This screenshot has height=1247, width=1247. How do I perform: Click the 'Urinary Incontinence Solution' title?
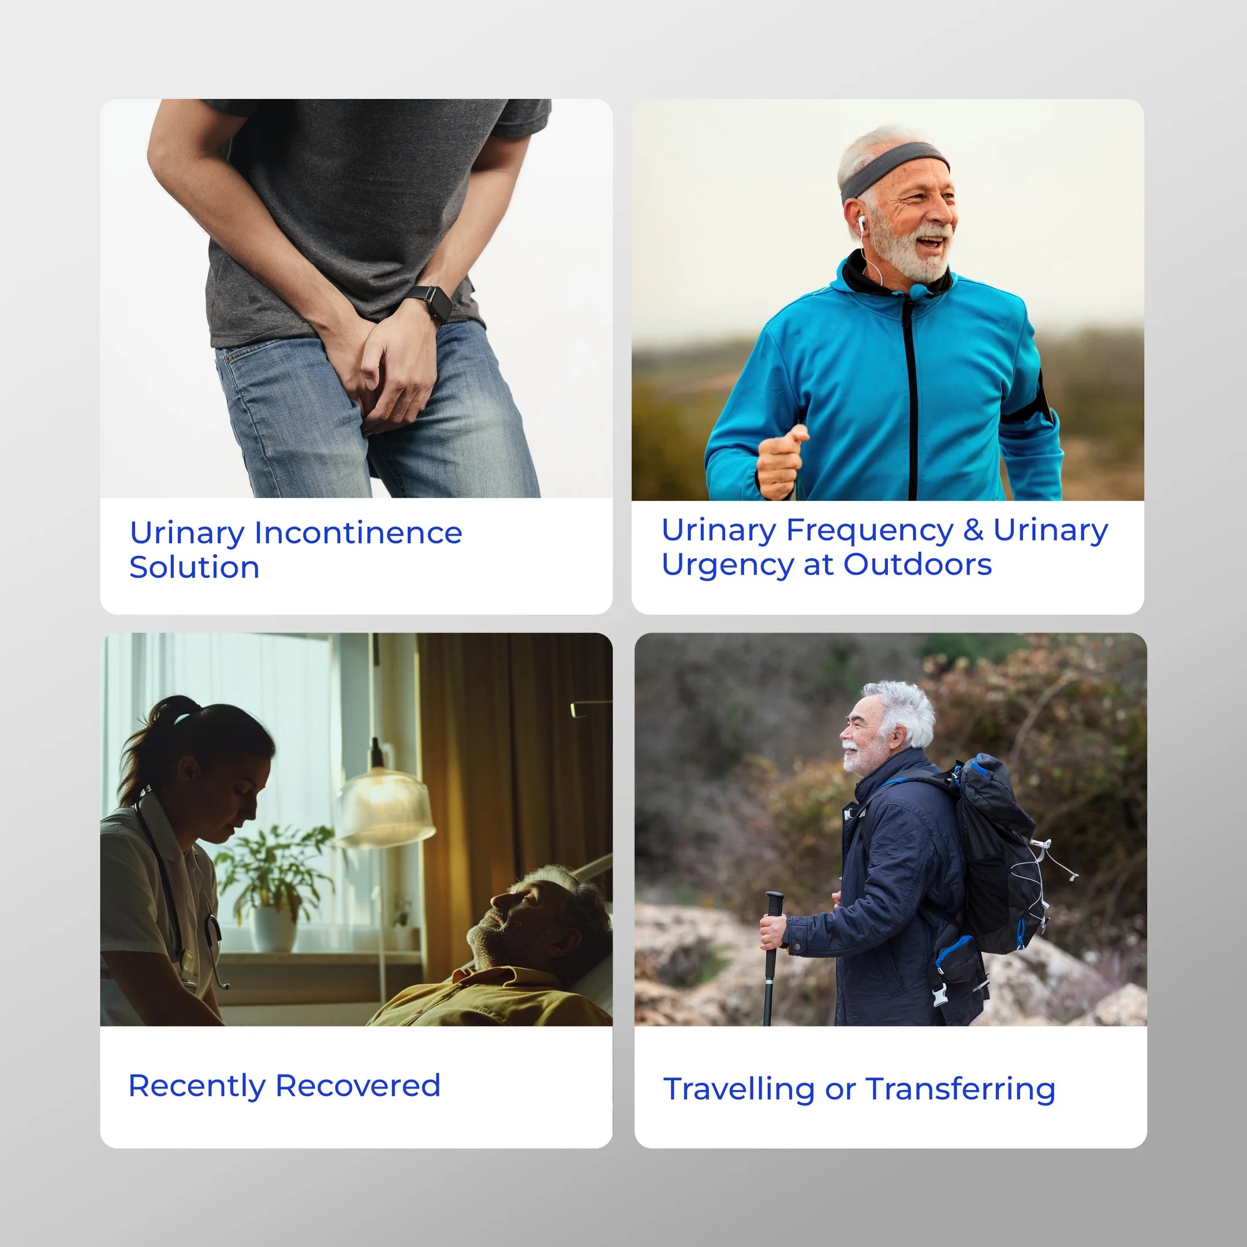coord(296,550)
